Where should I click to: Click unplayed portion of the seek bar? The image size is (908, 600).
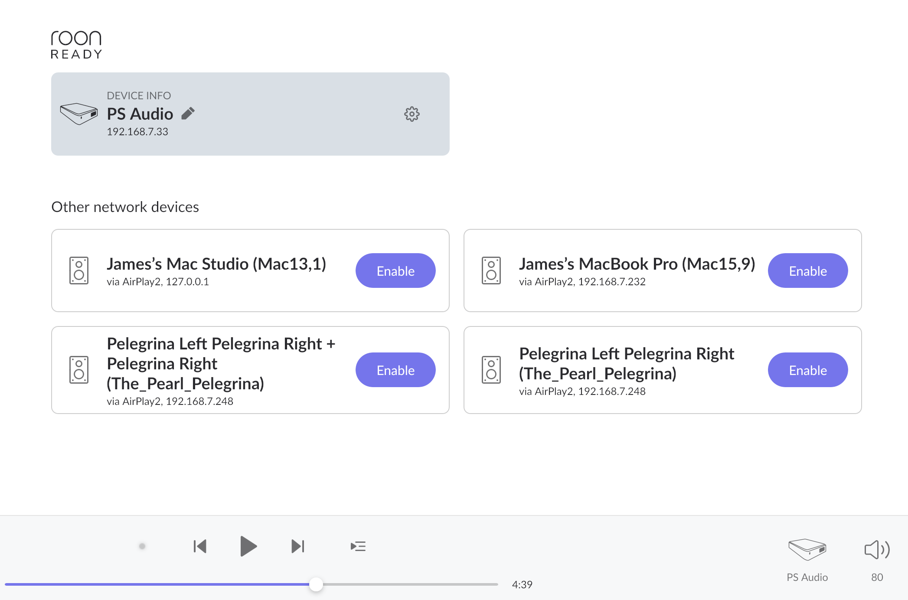[x=411, y=584]
